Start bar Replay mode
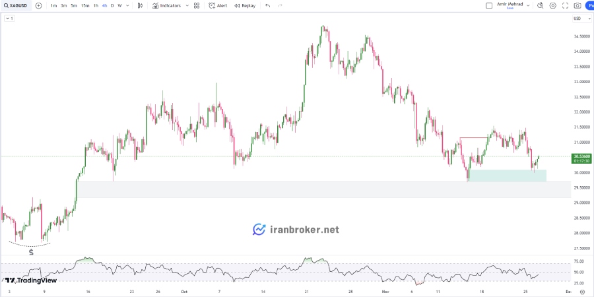Screen dimensions: 594x297 [x=245, y=6]
